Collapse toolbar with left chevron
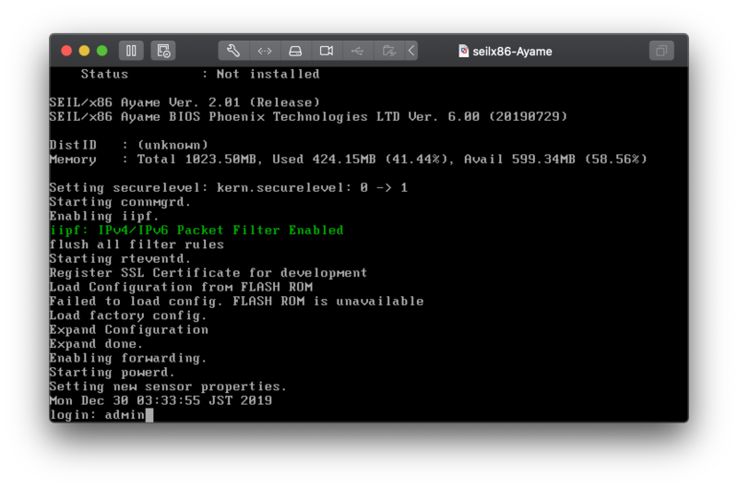This screenshot has width=738, height=488. tap(411, 51)
